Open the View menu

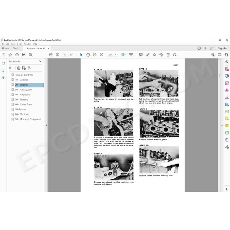[13, 44]
